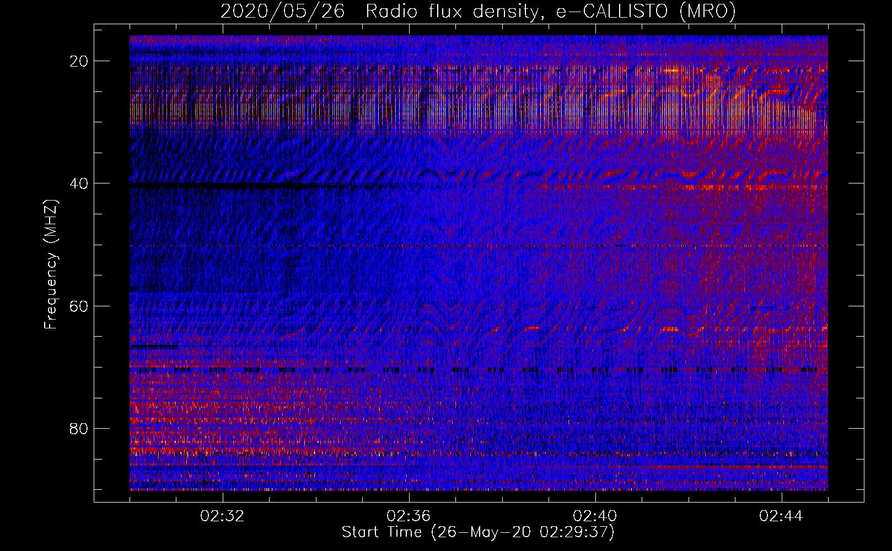Click the 80 MHz frequency tick label
Viewport: 892px width, 551px height.
[x=79, y=429]
